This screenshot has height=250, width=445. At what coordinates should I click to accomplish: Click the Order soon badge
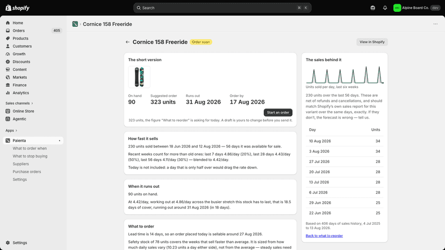pyautogui.click(x=200, y=42)
